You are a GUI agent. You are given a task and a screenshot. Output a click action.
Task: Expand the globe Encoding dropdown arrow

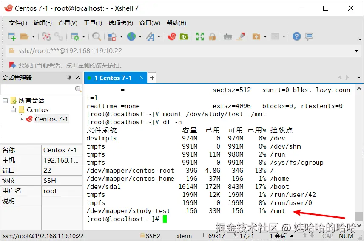tap(140, 36)
